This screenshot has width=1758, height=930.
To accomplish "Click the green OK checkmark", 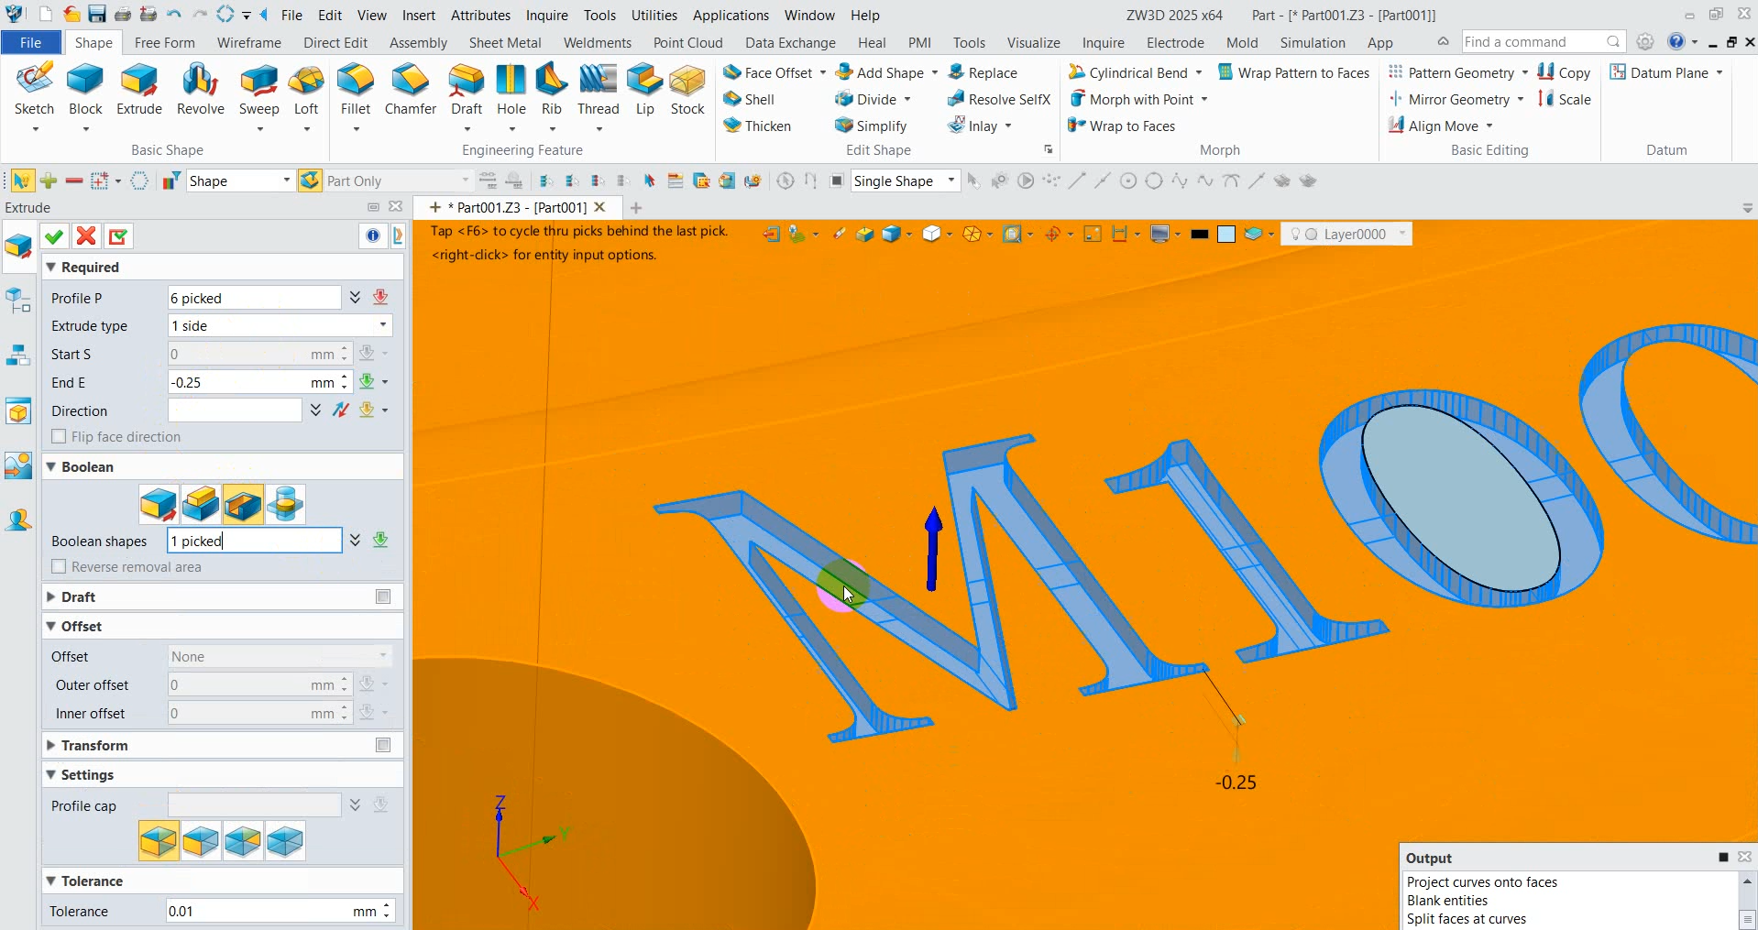I will point(54,236).
